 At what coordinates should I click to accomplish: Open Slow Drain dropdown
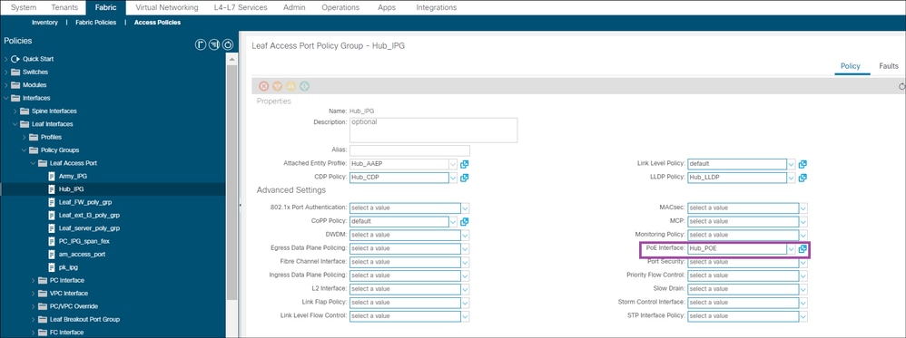click(x=803, y=289)
